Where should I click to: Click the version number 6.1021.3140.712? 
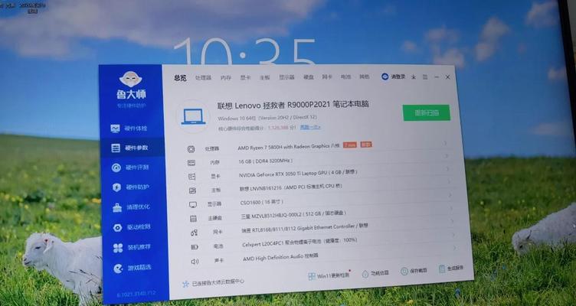coord(136,294)
